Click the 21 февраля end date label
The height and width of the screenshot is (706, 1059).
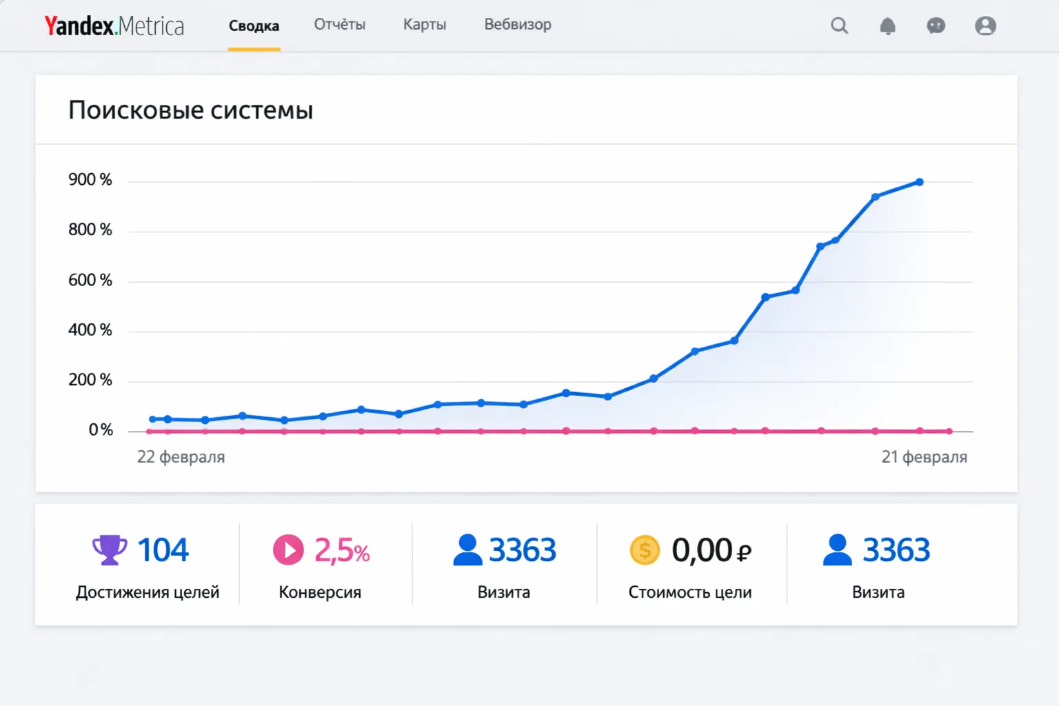(x=924, y=457)
